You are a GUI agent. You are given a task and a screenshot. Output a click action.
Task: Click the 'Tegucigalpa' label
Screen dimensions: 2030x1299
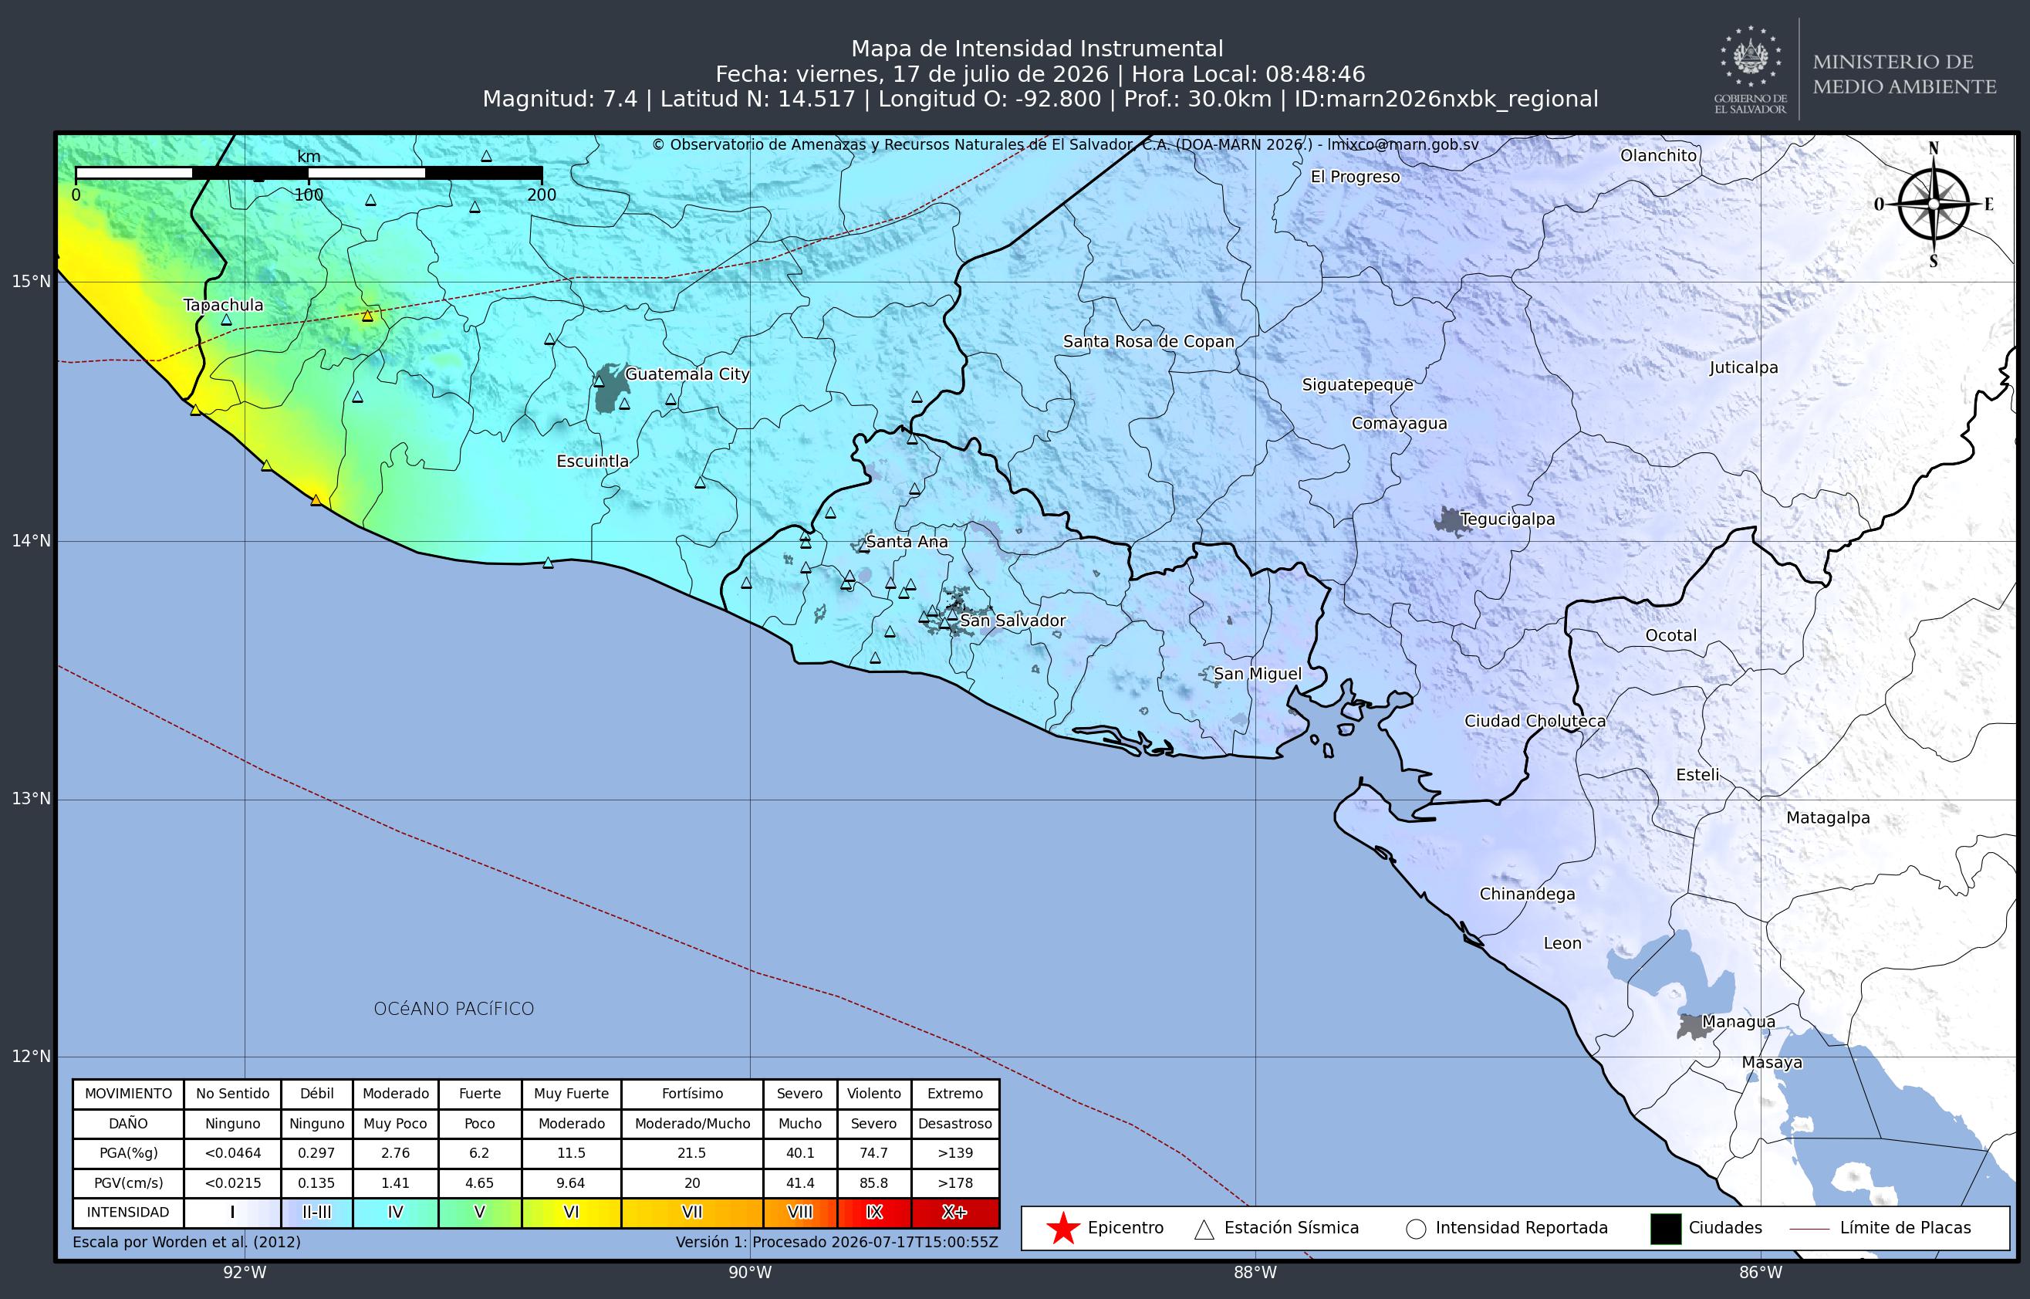click(x=1508, y=519)
